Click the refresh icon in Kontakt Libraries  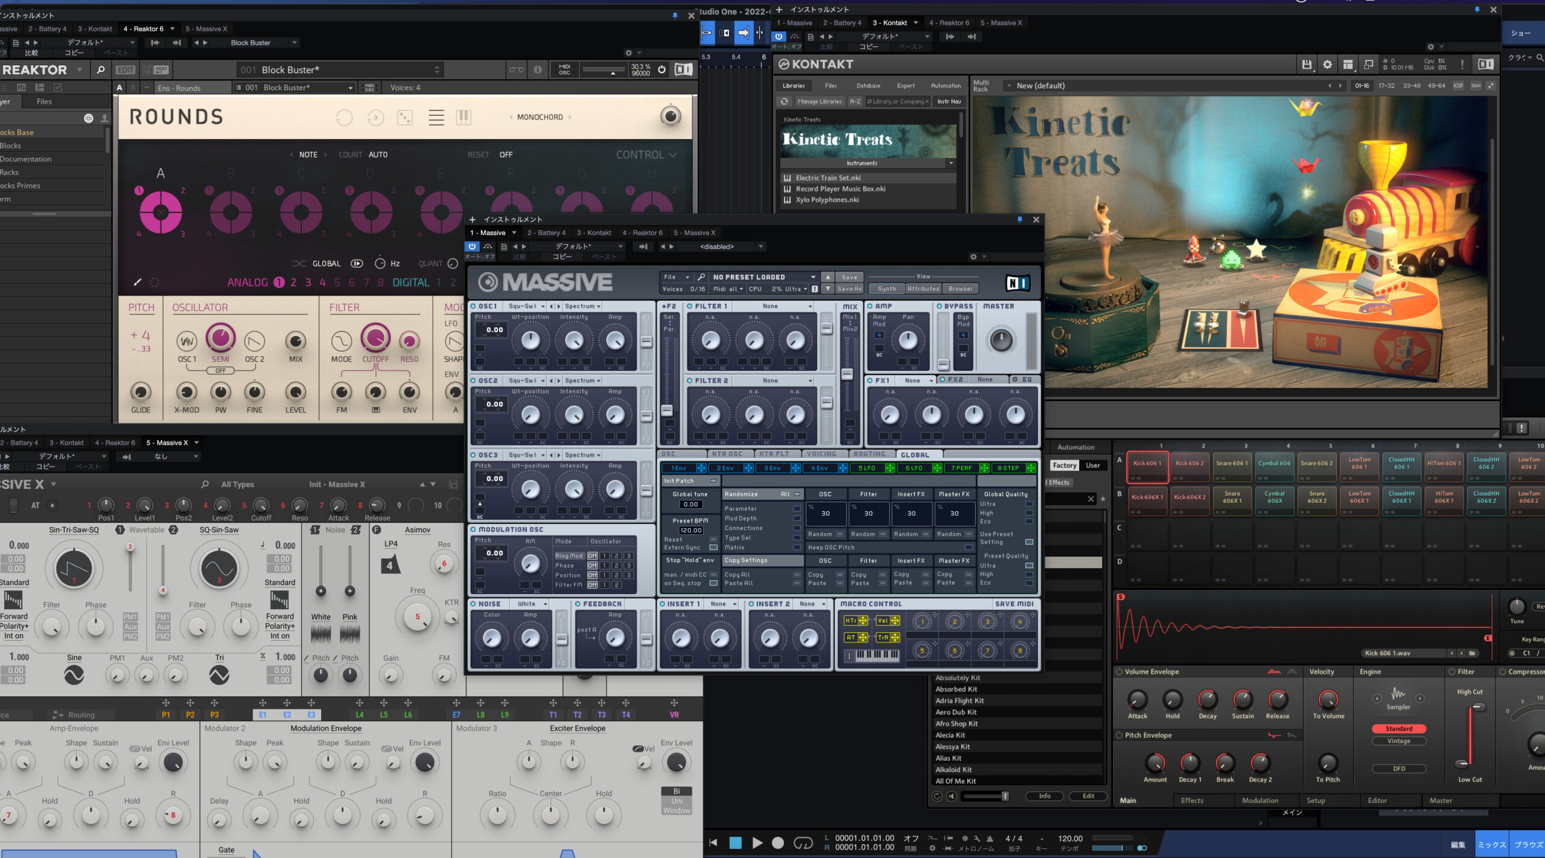coord(784,101)
